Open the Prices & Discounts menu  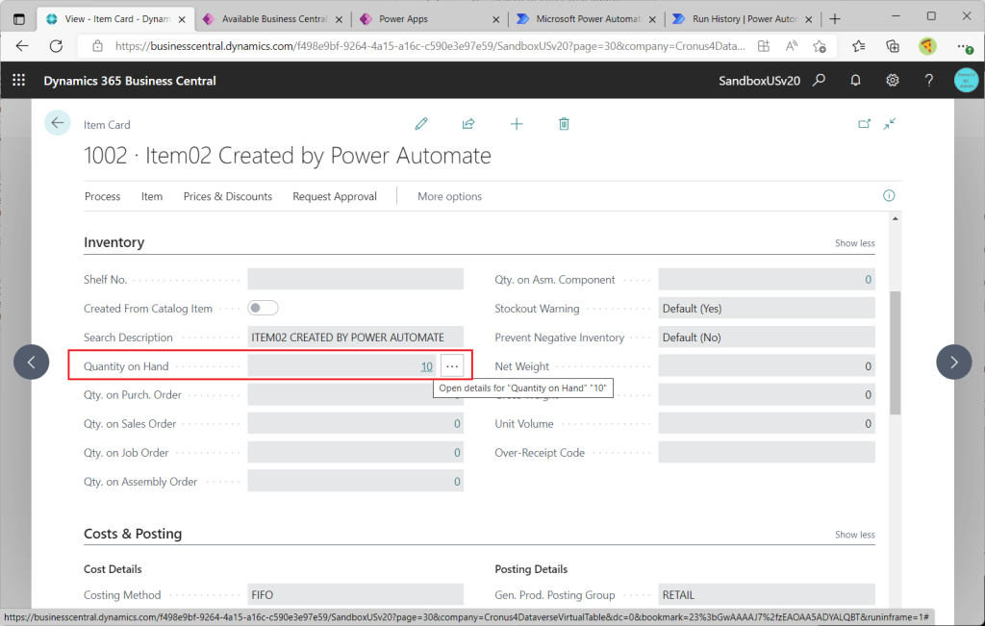click(227, 196)
